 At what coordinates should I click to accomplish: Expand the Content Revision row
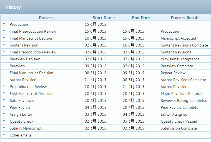click(x=4, y=45)
